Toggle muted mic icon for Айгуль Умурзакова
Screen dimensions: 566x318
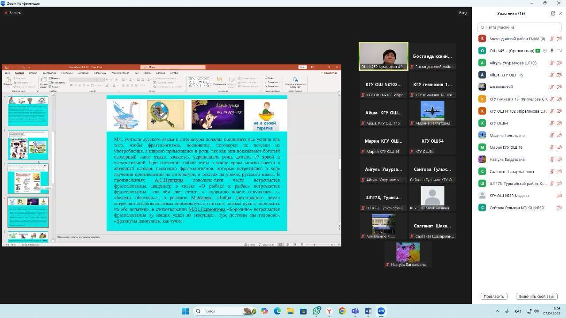[552, 63]
